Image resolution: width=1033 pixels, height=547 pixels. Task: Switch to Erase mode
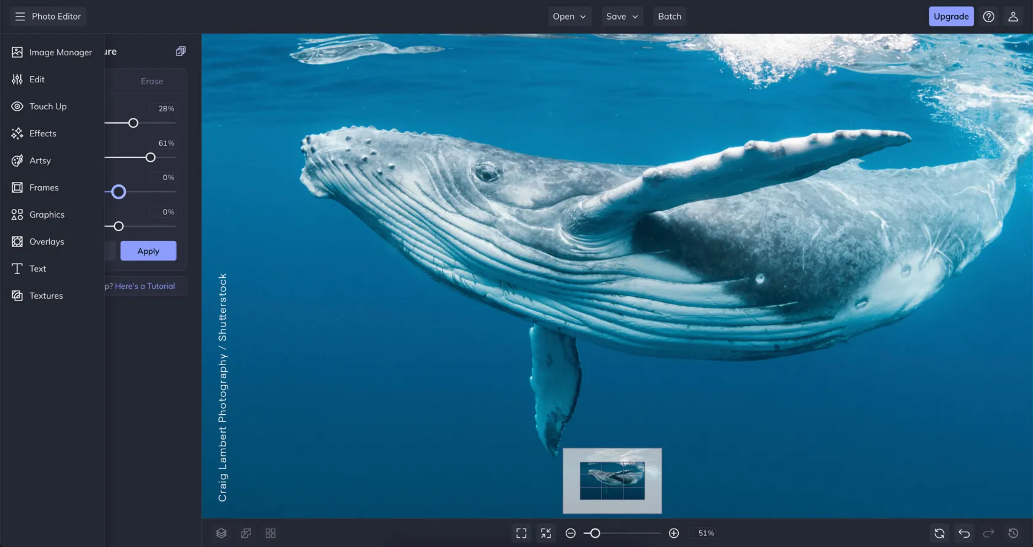coord(152,81)
